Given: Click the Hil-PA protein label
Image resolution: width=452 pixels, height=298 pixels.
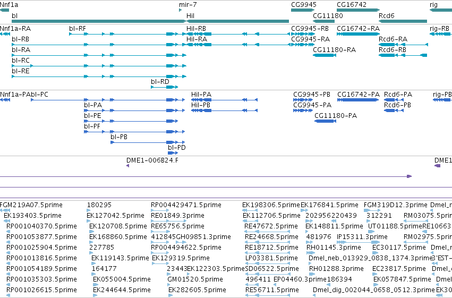Looking at the screenshot, I should [201, 95].
